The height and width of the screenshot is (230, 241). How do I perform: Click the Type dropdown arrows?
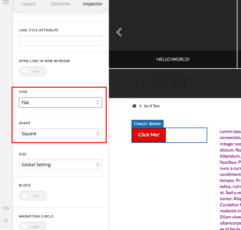(x=98, y=103)
